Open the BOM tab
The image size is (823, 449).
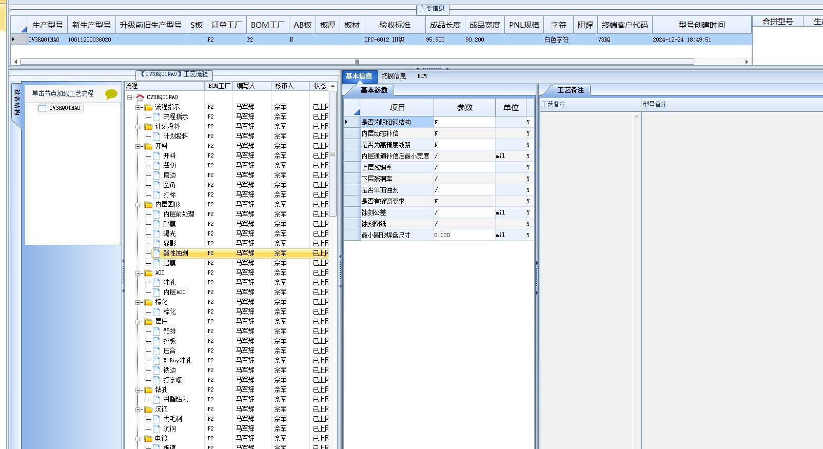click(x=422, y=76)
